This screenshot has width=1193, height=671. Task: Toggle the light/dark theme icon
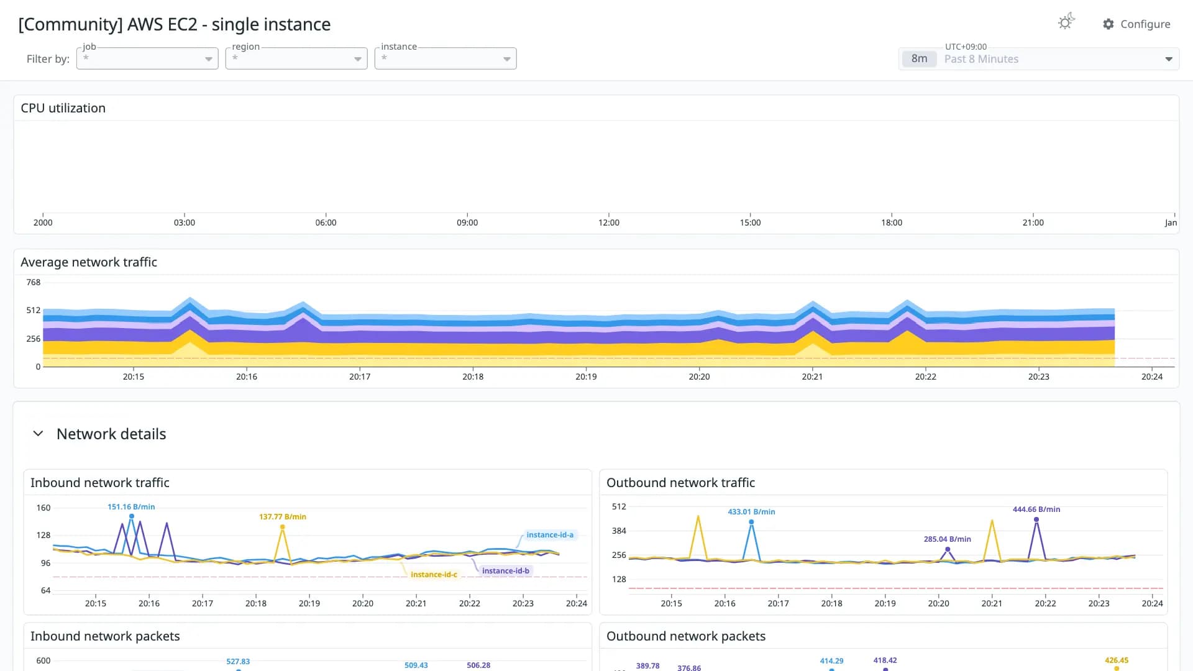(1066, 22)
